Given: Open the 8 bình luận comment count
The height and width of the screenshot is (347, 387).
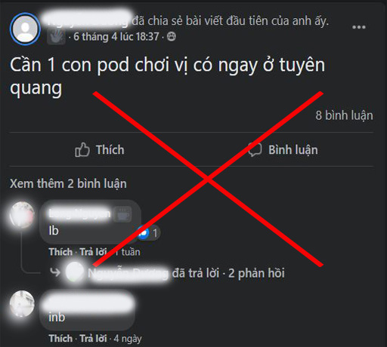Looking at the screenshot, I should point(344,115).
